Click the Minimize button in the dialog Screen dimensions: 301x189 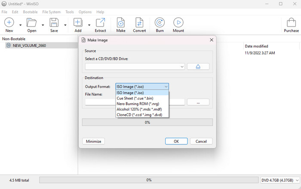[93, 141]
